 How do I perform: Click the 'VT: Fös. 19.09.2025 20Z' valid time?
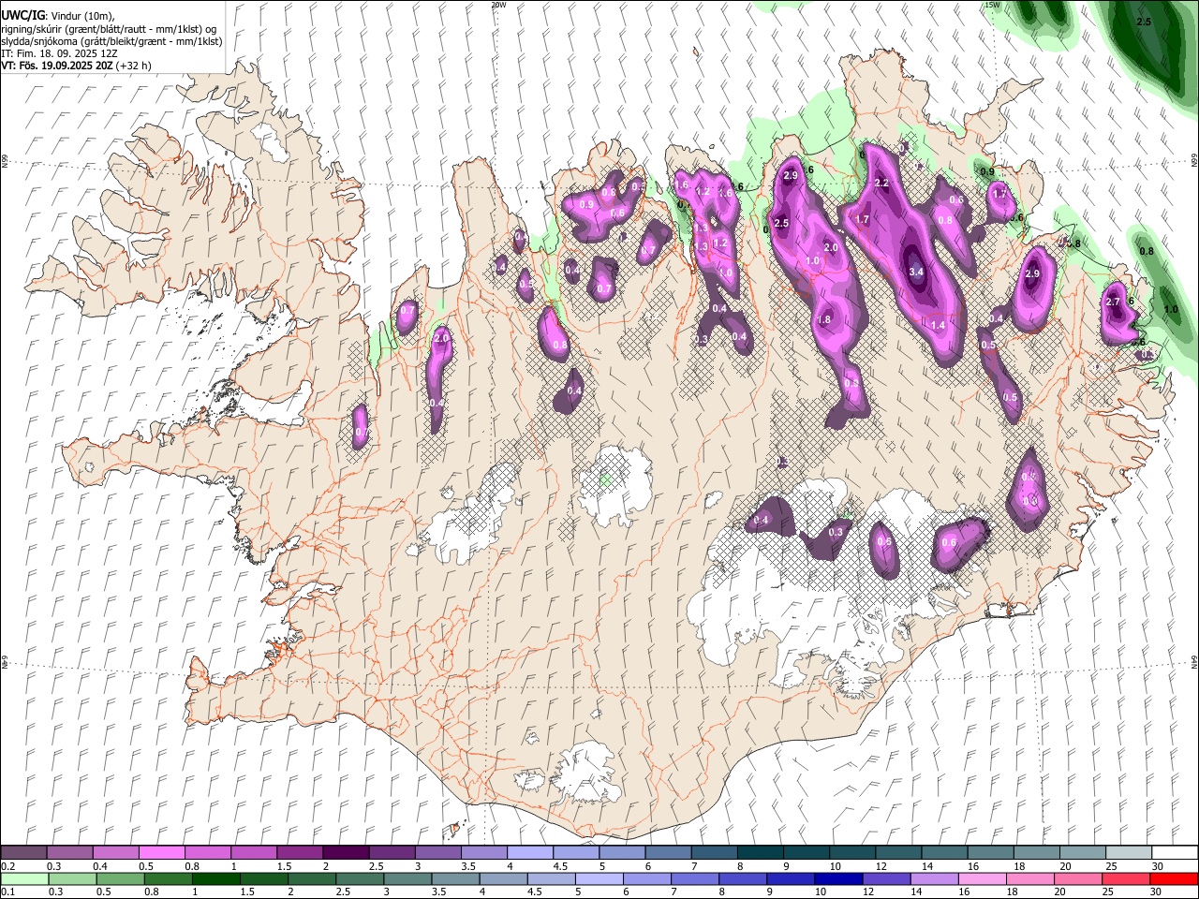tap(57, 66)
